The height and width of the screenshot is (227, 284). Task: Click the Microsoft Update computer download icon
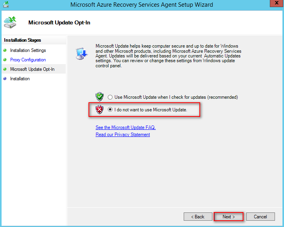pyautogui.click(x=81, y=53)
